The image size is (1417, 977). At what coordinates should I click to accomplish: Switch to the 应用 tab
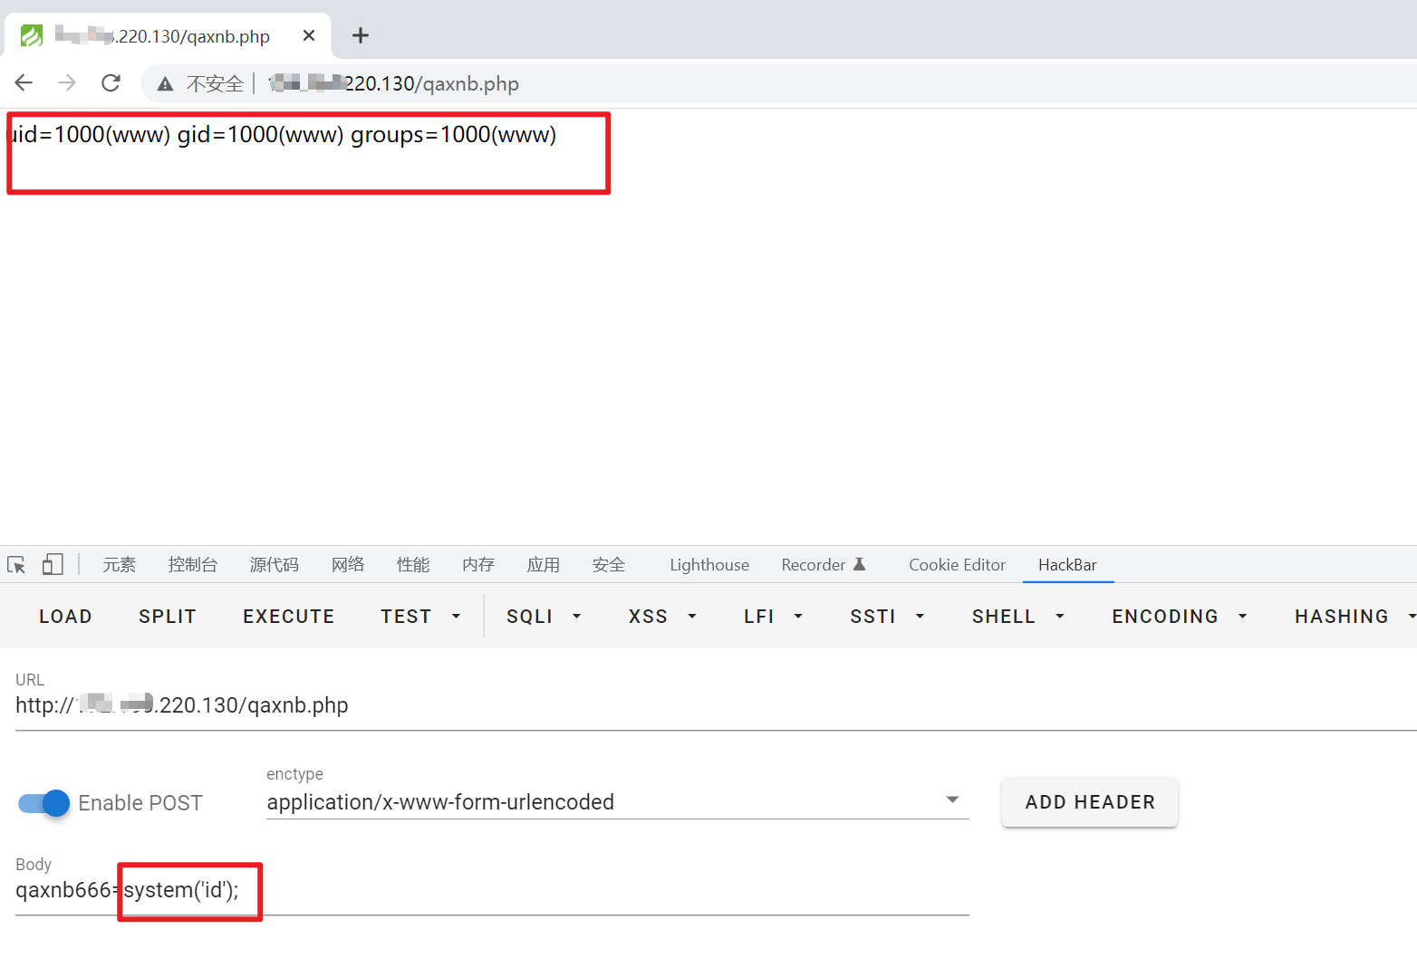point(544,565)
